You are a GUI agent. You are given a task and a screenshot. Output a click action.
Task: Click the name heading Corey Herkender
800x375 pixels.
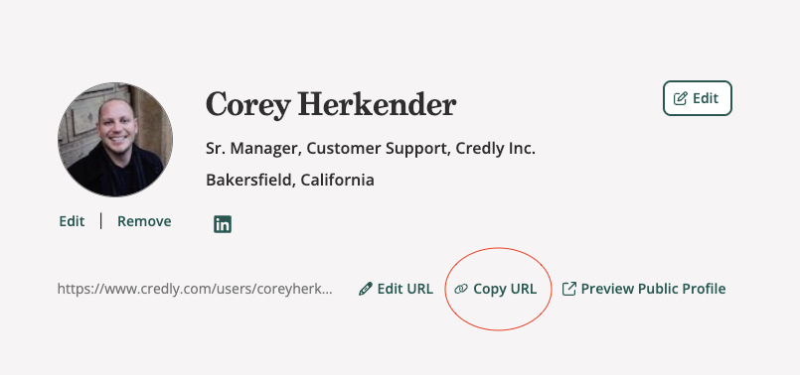pyautogui.click(x=331, y=104)
